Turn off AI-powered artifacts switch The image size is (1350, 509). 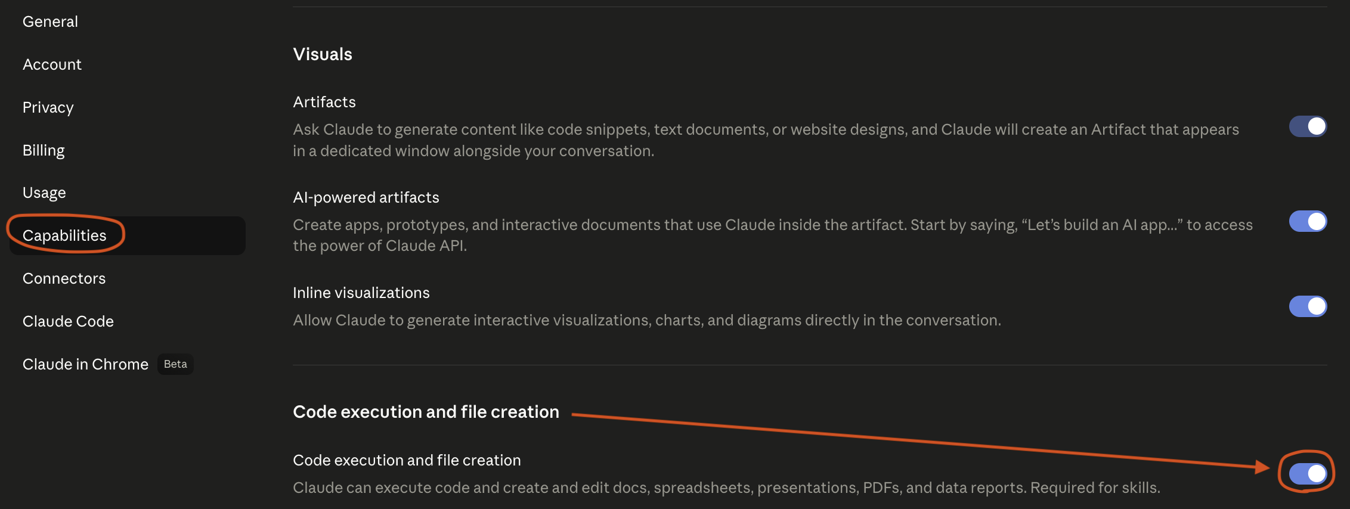pyautogui.click(x=1308, y=221)
